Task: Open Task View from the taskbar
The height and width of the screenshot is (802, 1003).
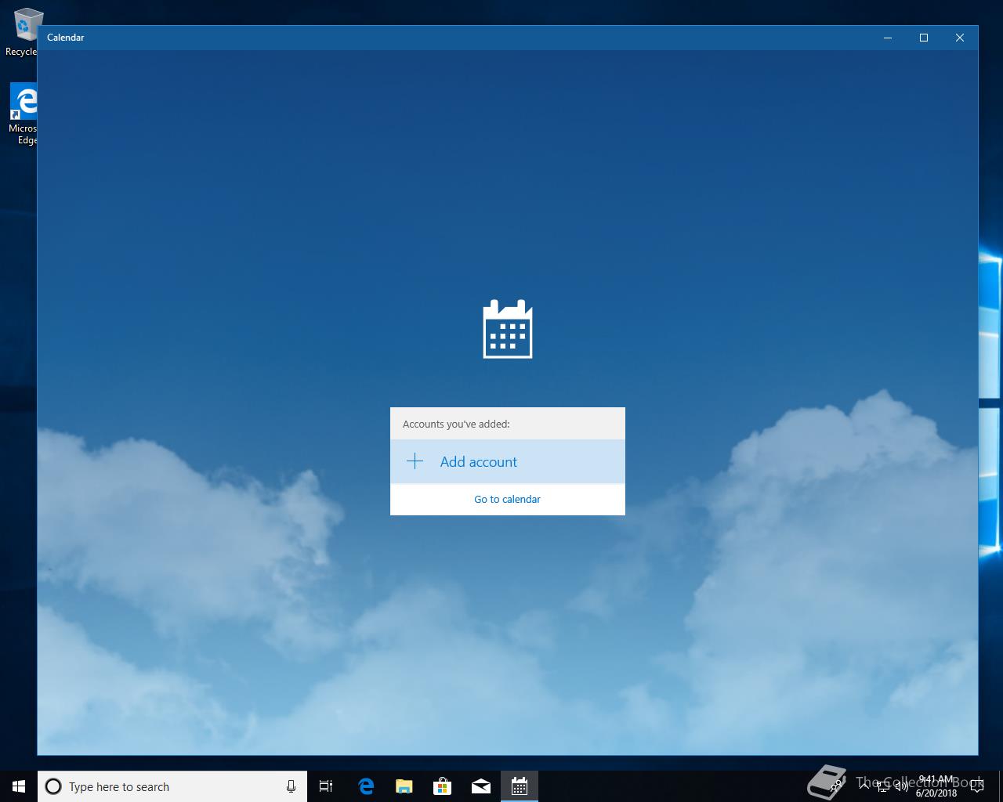Action: click(326, 786)
